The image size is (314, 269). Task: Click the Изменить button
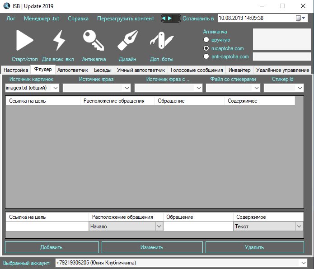152,247
